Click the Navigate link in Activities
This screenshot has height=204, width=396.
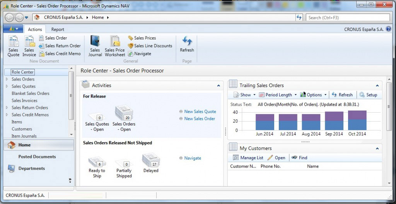(x=193, y=158)
